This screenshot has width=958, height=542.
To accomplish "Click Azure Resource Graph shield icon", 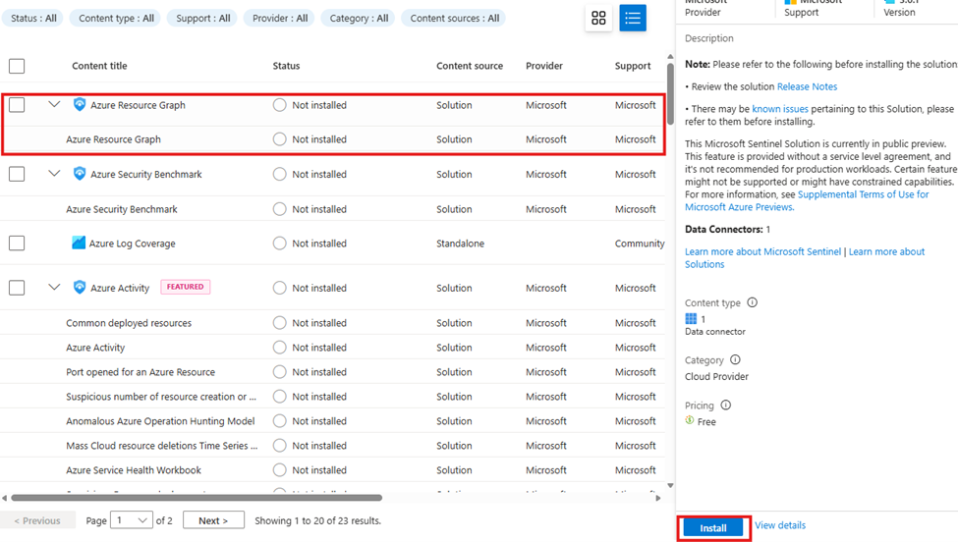I will (x=80, y=104).
